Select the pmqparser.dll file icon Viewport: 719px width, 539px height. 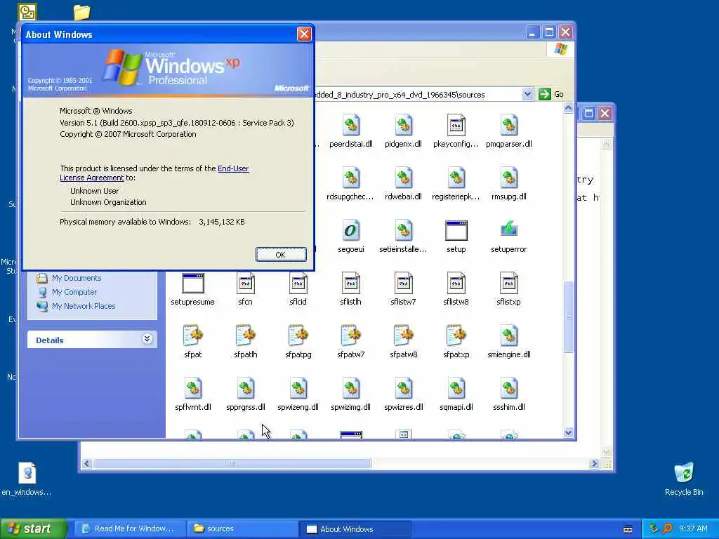[x=509, y=125]
